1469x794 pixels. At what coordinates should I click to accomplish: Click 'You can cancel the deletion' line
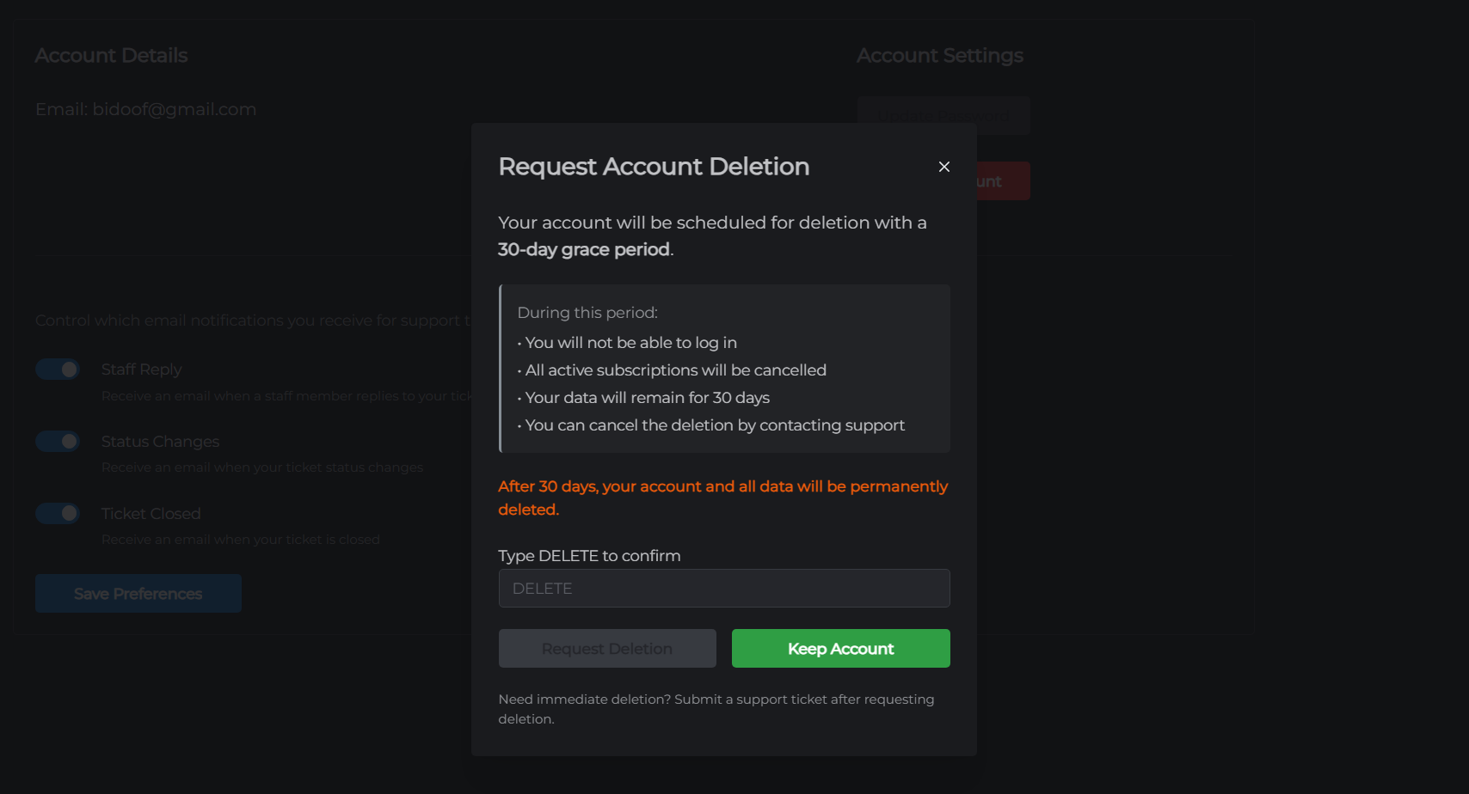click(715, 425)
